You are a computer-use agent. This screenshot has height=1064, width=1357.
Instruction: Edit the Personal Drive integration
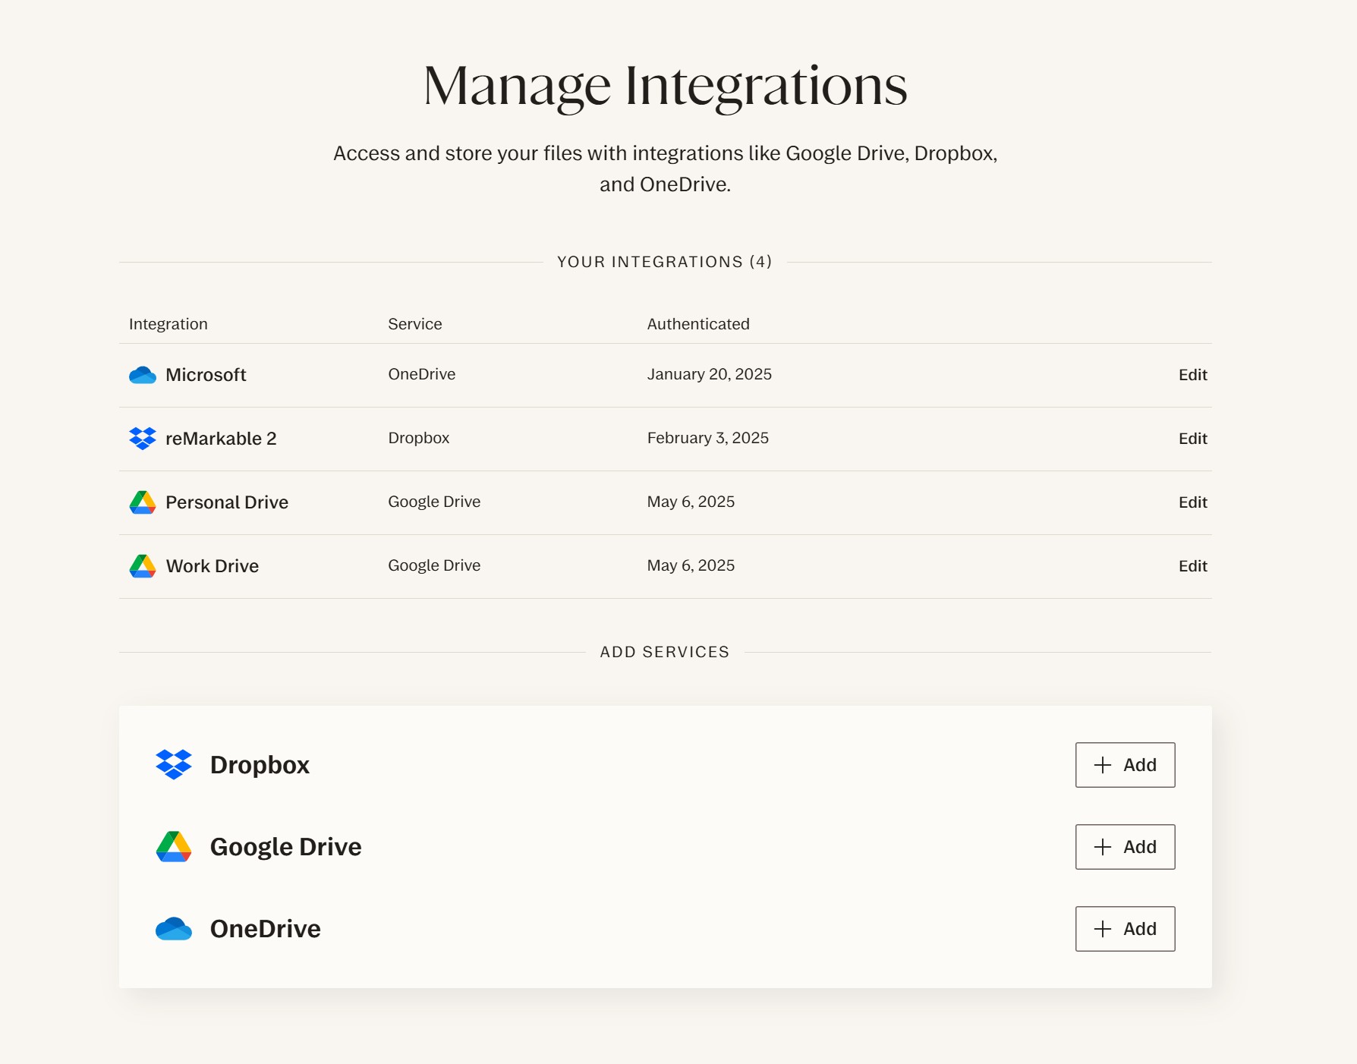click(1192, 502)
